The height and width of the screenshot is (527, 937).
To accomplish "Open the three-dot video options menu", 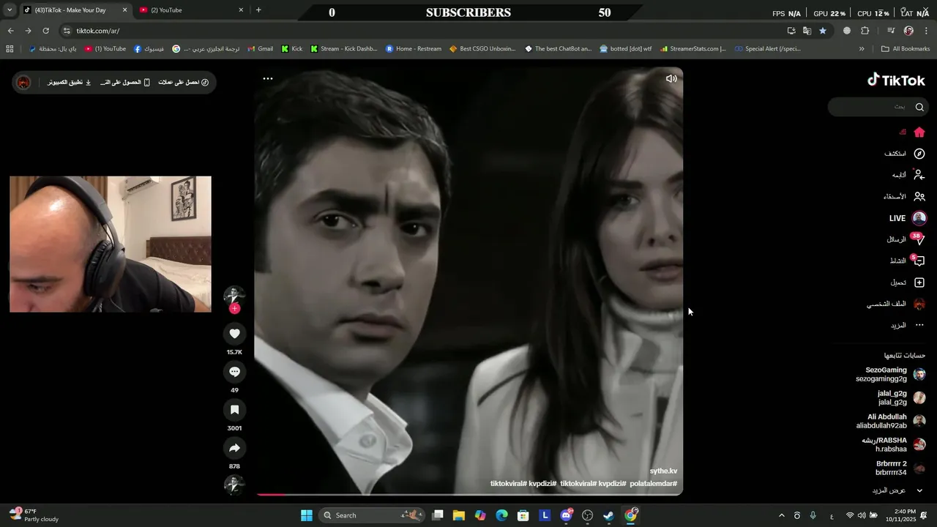I will tap(268, 78).
